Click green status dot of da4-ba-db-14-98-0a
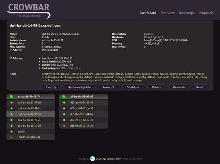The image size is (220, 164). 11,114
